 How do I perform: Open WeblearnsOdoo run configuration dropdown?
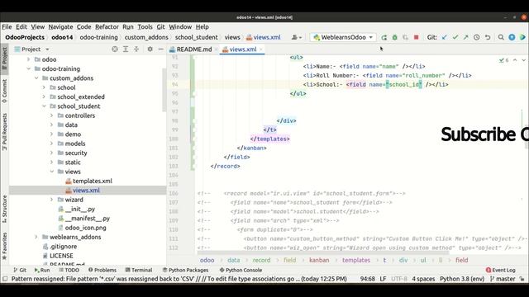coord(344,37)
